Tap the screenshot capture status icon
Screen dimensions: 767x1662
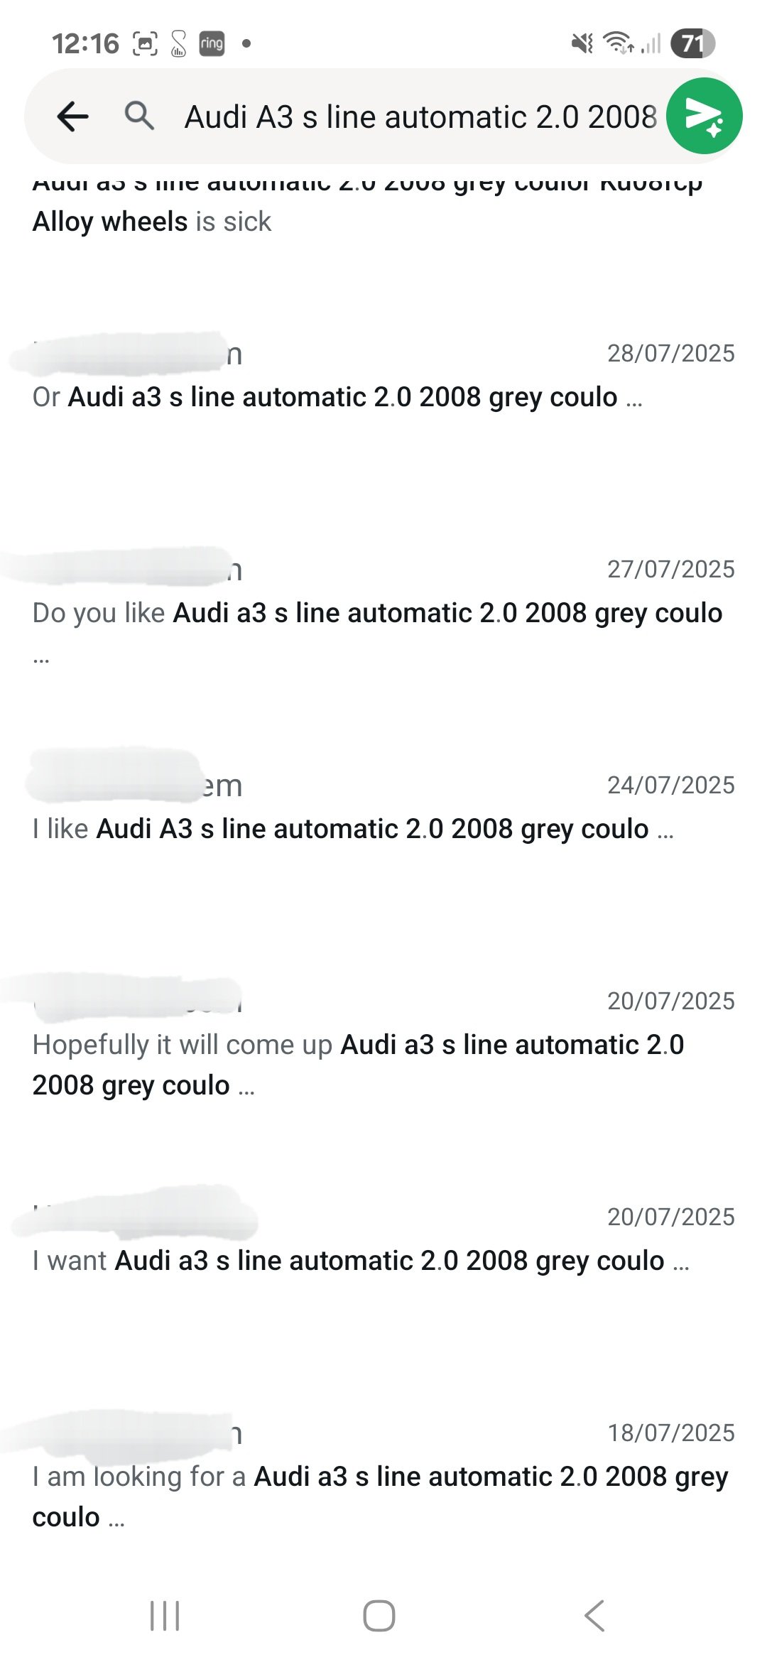145,44
